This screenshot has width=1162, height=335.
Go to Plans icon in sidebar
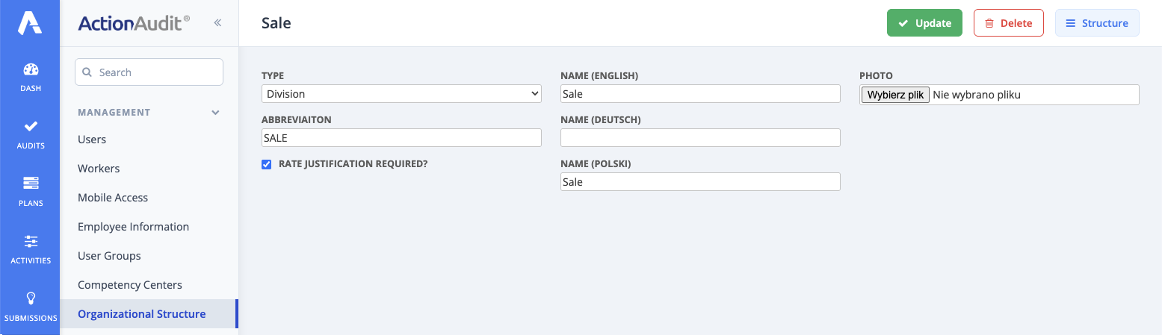(31, 184)
